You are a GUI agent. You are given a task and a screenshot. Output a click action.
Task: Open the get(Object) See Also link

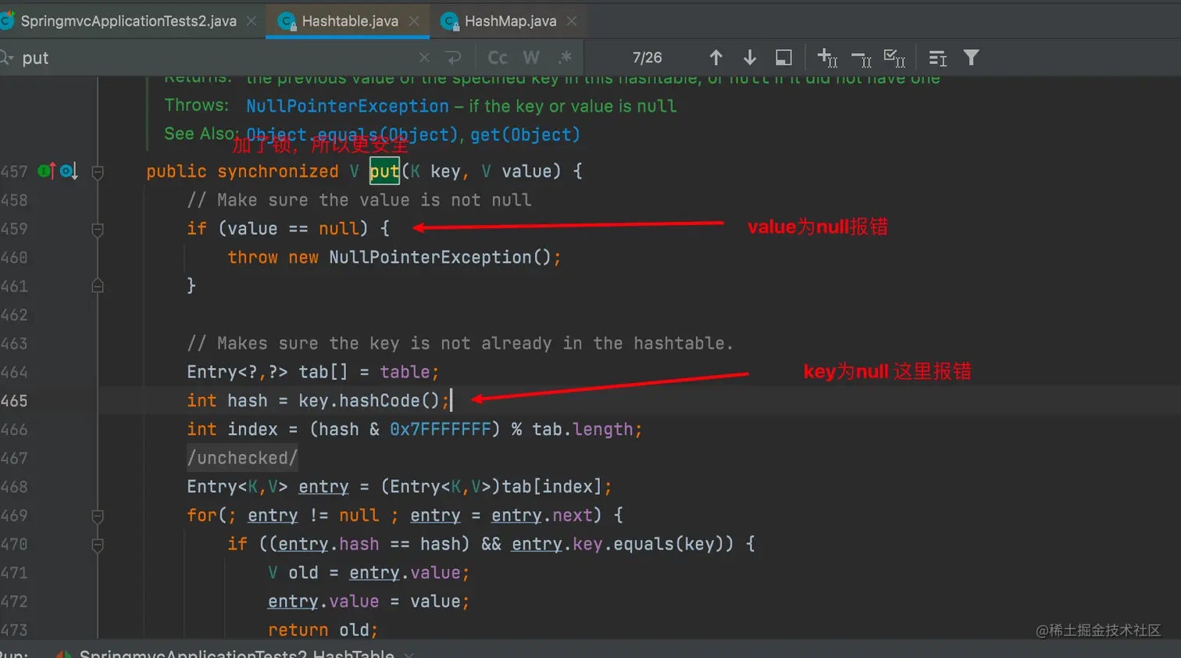pos(525,135)
